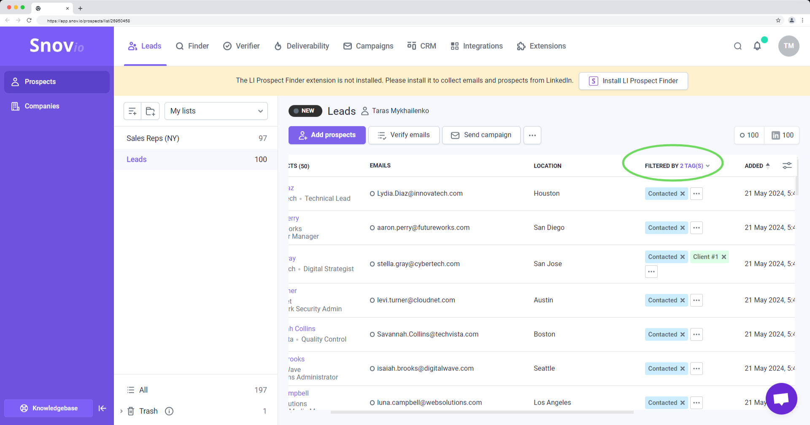Viewport: 810px width, 425px height.
Task: Open tag options for levi.turner row
Action: 697,300
